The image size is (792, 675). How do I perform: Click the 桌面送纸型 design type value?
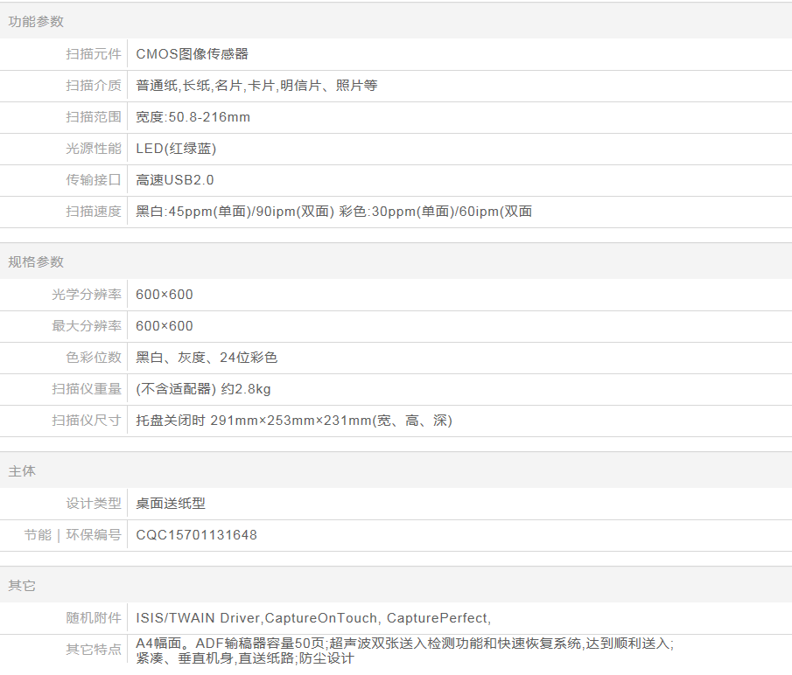coord(171,504)
